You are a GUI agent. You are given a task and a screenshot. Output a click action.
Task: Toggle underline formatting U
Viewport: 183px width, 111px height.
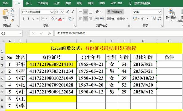click(33, 19)
